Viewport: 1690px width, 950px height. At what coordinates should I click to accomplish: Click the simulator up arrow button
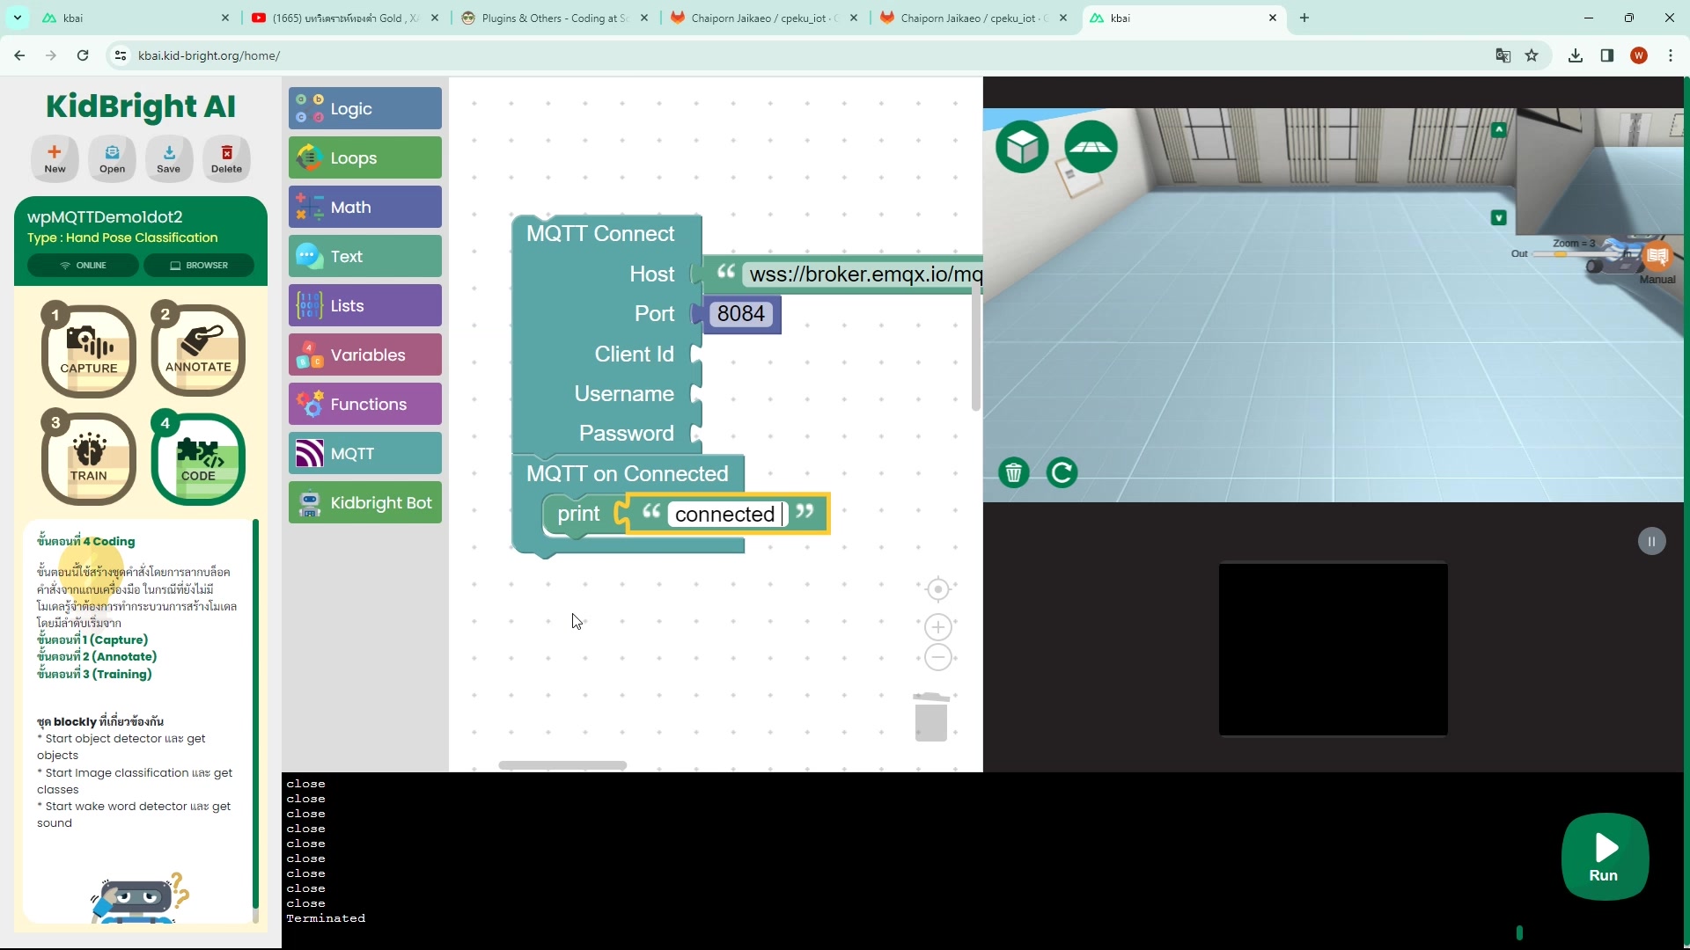pos(1499,129)
